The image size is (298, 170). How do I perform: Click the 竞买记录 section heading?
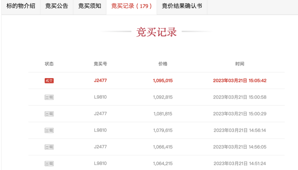tap(156, 32)
